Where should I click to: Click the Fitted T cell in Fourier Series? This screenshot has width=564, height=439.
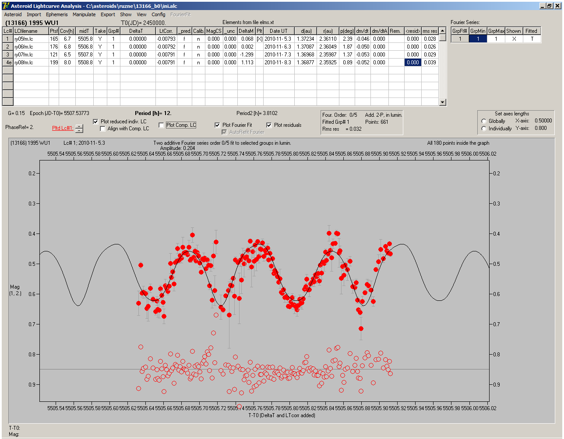(x=532, y=39)
